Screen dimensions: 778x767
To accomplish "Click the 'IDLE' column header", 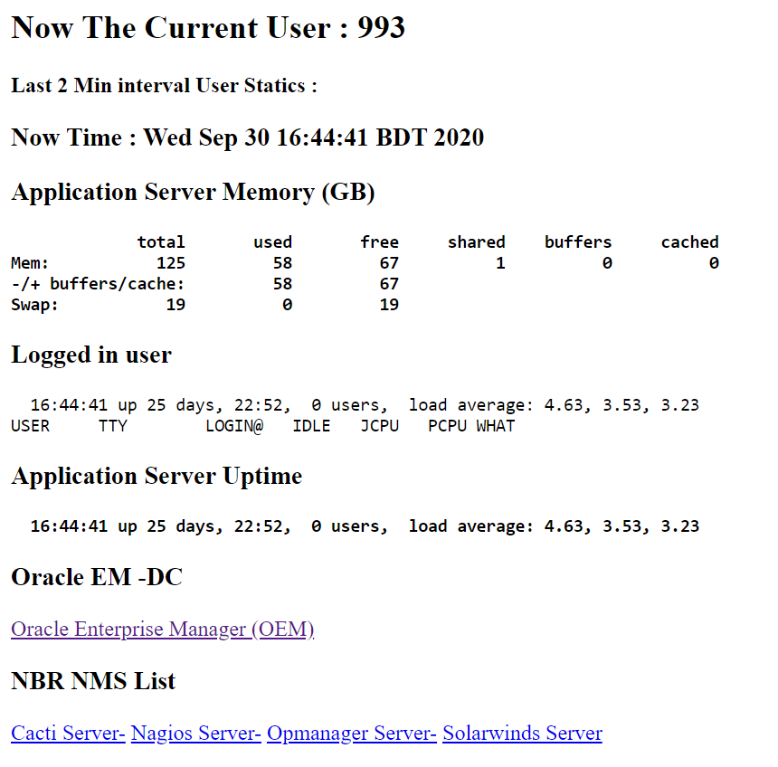I will coord(311,426).
